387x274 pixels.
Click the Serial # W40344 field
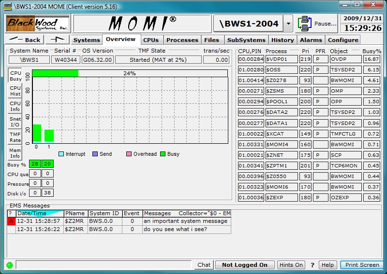click(x=66, y=60)
